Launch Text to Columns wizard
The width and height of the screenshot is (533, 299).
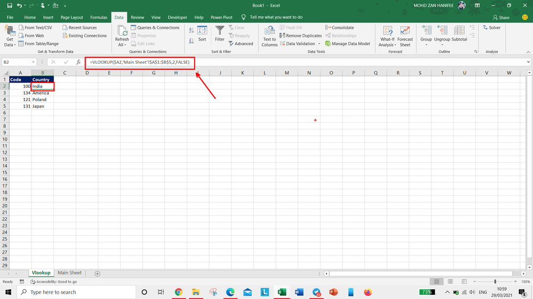pos(269,36)
